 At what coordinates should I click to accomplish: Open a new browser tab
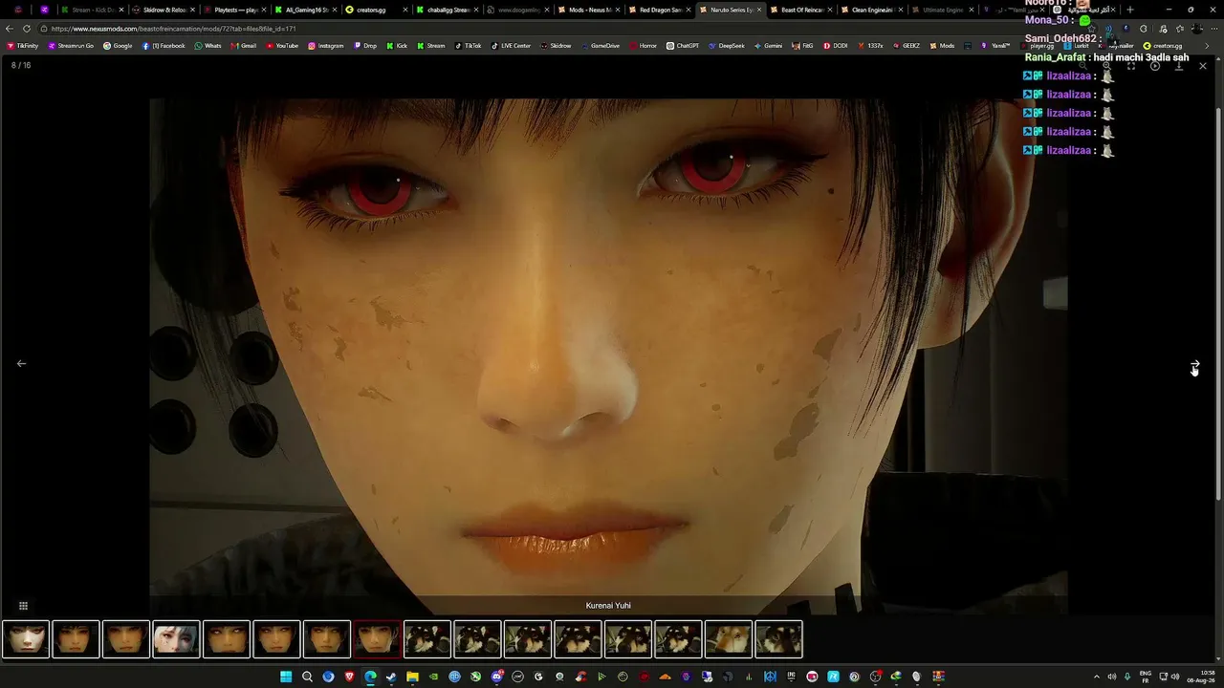[x=1129, y=10]
